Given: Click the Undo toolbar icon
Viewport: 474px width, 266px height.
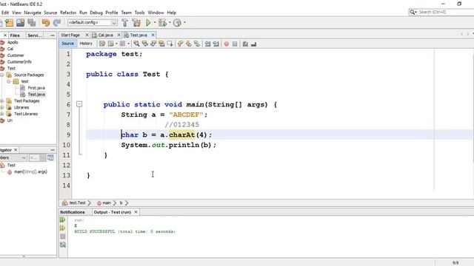Looking at the screenshot, I should (46, 23).
